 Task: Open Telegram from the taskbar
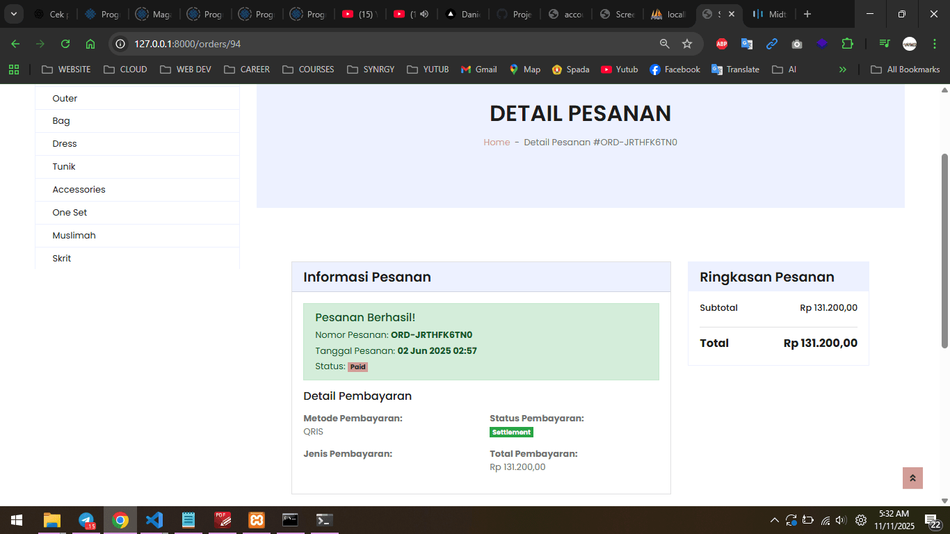coord(86,519)
